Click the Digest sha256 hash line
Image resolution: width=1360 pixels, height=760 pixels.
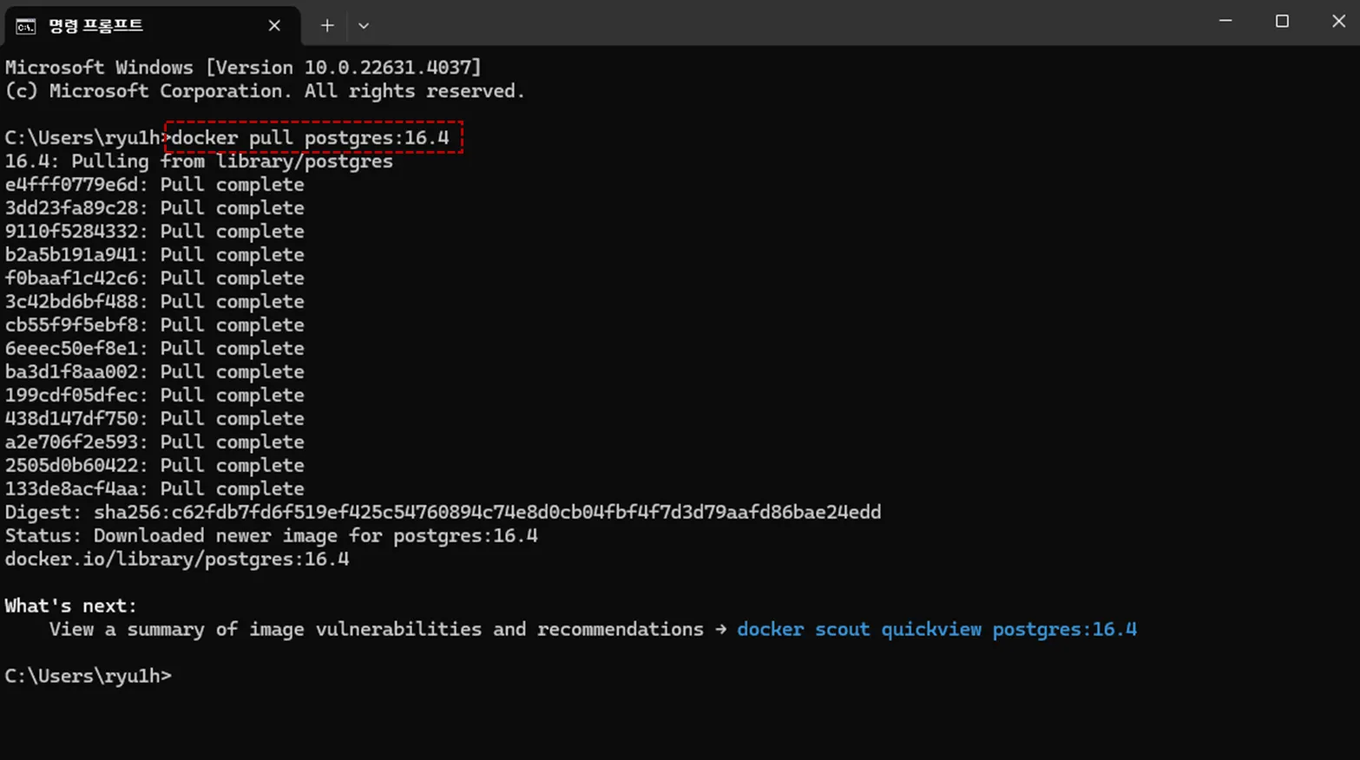coord(443,513)
